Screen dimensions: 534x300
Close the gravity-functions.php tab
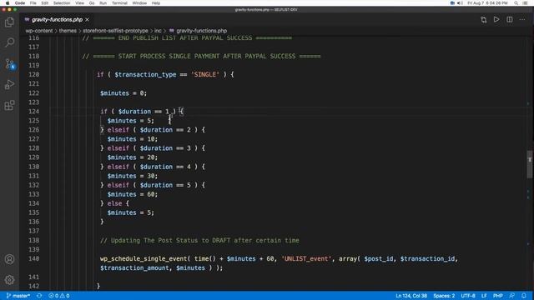point(87,20)
